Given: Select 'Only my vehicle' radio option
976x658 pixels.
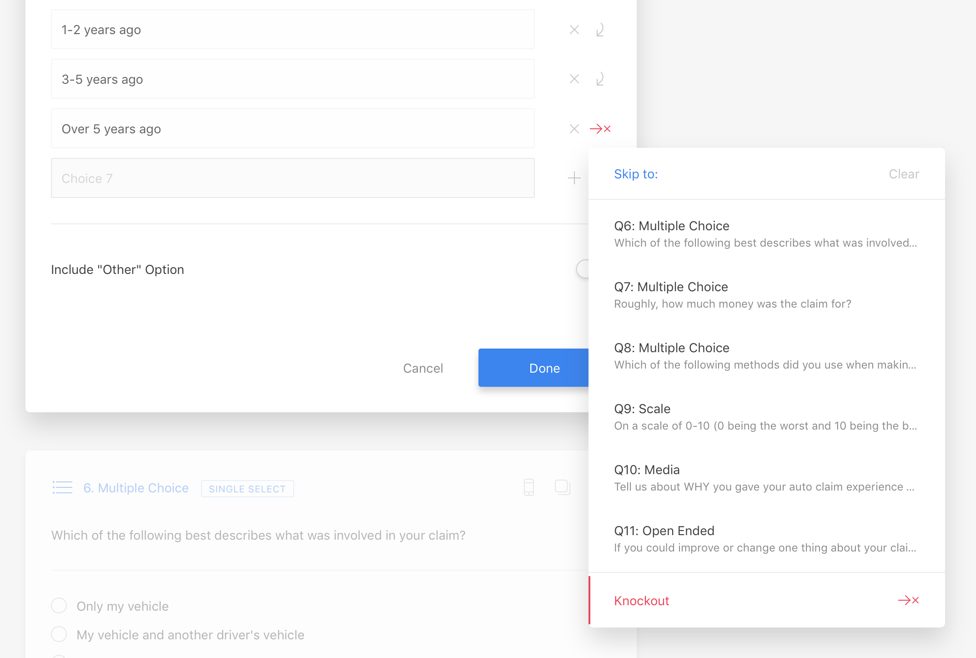Looking at the screenshot, I should 59,606.
